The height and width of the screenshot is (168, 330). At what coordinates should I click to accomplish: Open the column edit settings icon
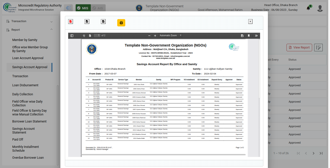click(x=318, y=48)
